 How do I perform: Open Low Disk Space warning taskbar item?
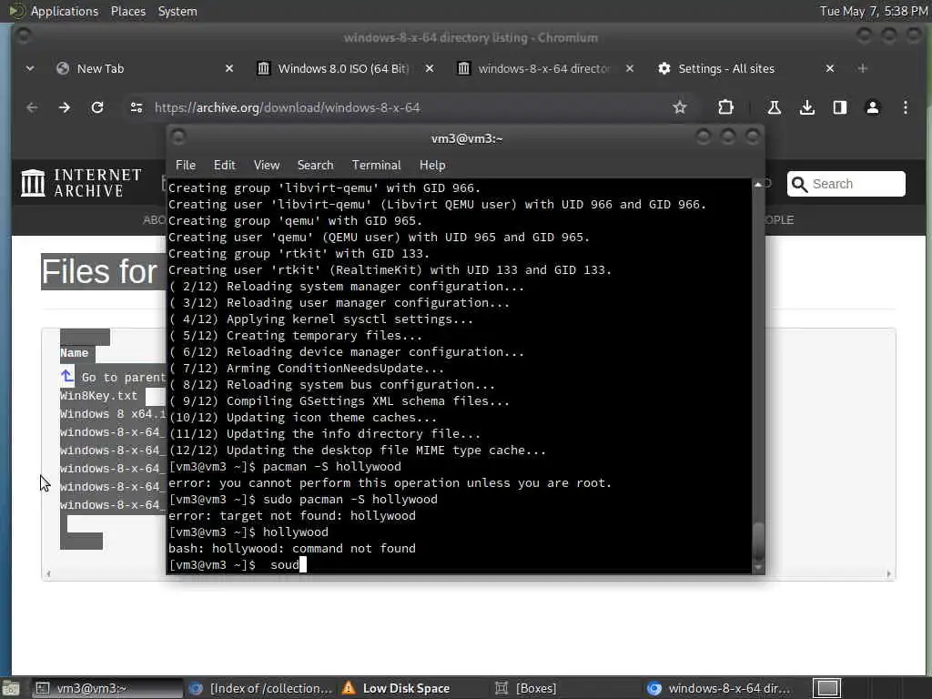[396, 688]
